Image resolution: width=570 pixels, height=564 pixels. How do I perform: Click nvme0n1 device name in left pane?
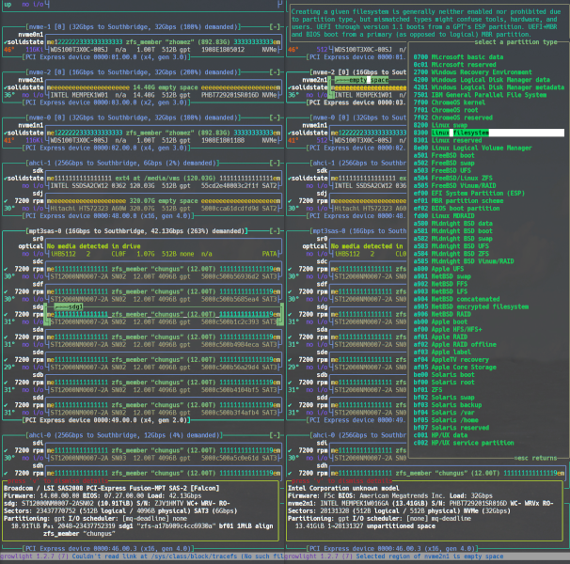[x=30, y=35]
